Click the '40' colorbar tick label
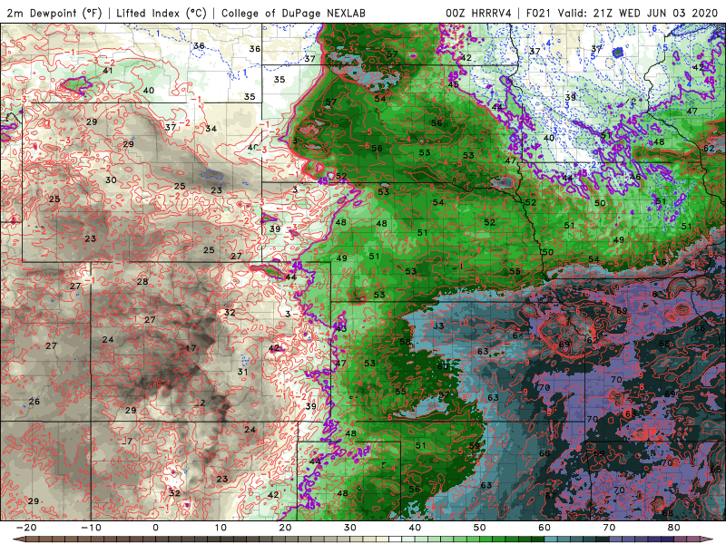The height and width of the screenshot is (544, 726). (415, 528)
